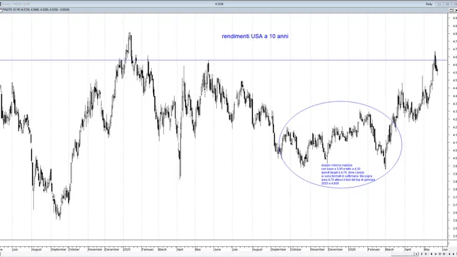
Task: Click the vertical compress/expand arrows icon
Action: coord(422,254)
